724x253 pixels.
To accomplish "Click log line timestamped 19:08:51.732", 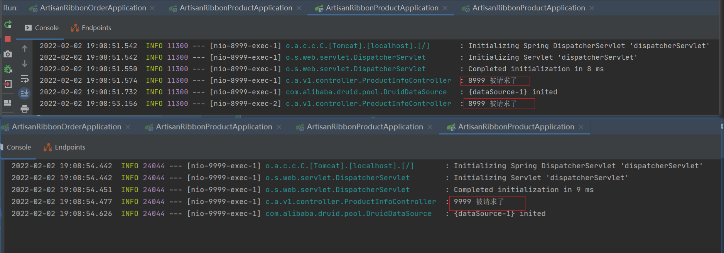I will coord(298,92).
